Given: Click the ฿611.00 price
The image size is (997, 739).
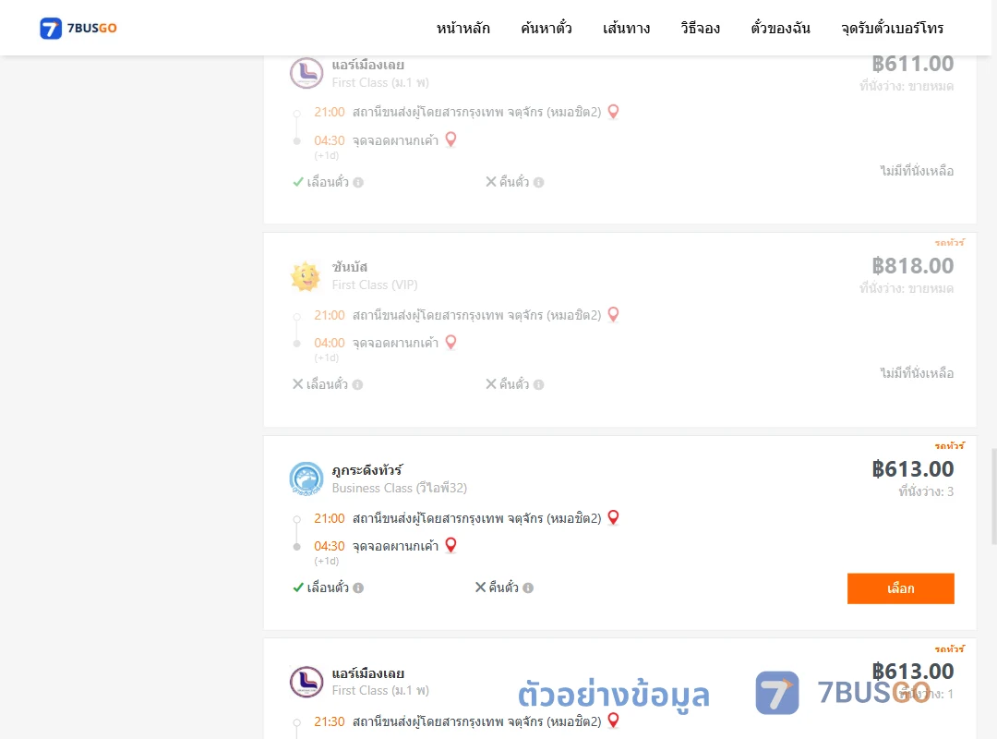Looking at the screenshot, I should (912, 64).
